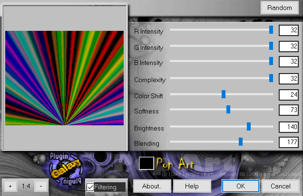Screen dimensions: 303x196
Task: Click the Color Shift slider handle
Action: (x=224, y=94)
